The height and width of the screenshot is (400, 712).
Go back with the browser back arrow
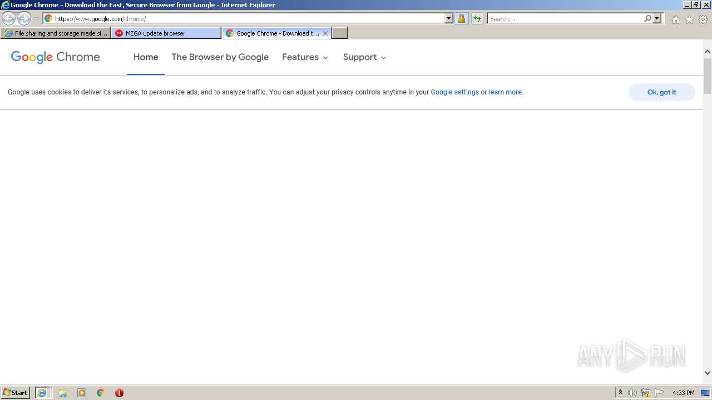tap(9, 18)
